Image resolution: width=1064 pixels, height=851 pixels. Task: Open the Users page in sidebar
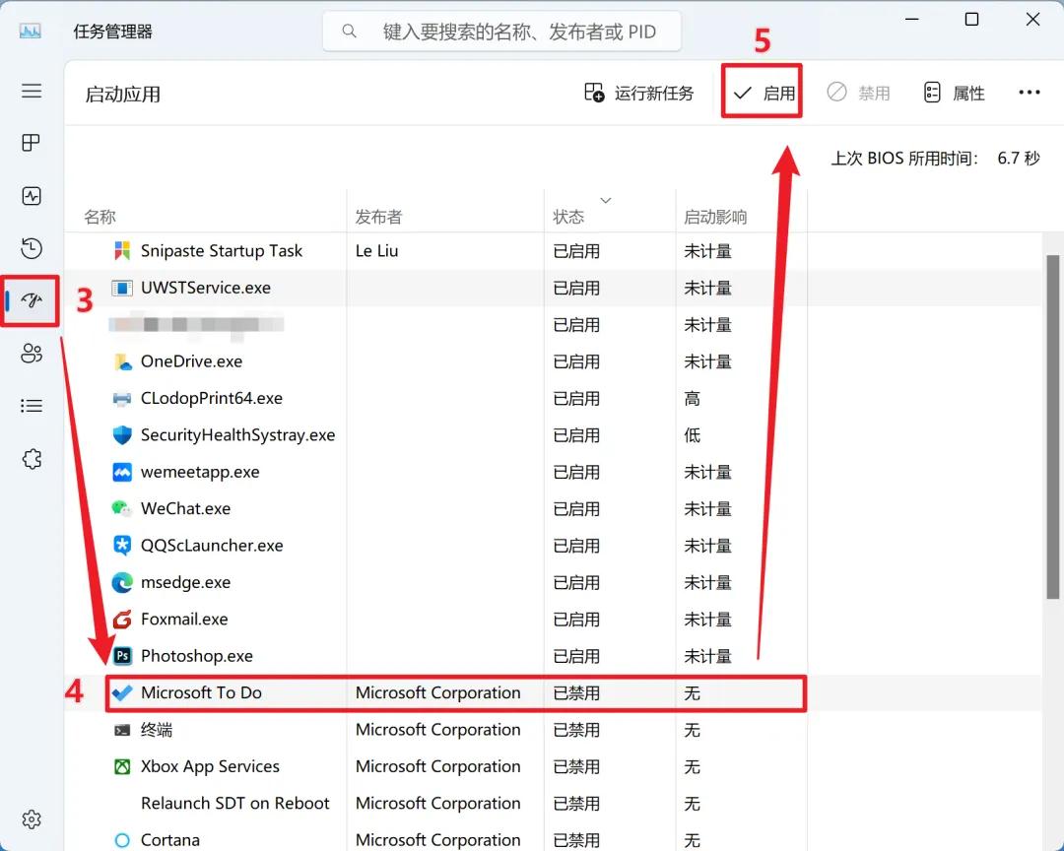[x=32, y=353]
